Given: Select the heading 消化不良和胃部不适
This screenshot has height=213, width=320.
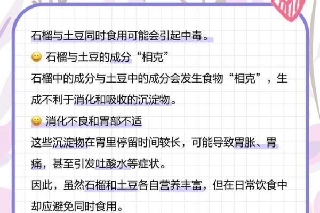Looking at the screenshot, I should click(x=94, y=121).
